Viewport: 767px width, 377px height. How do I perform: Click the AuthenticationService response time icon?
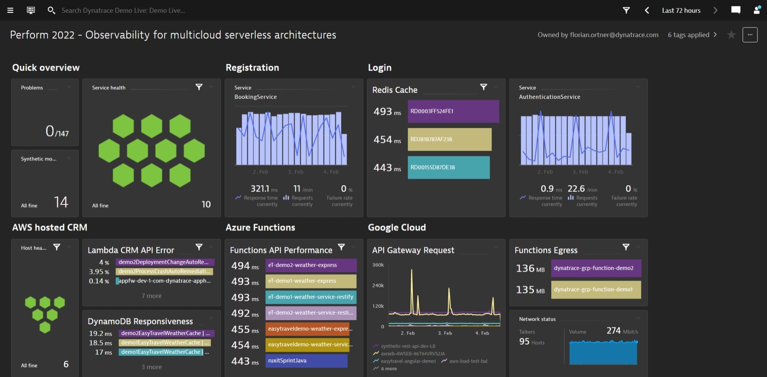(x=523, y=197)
